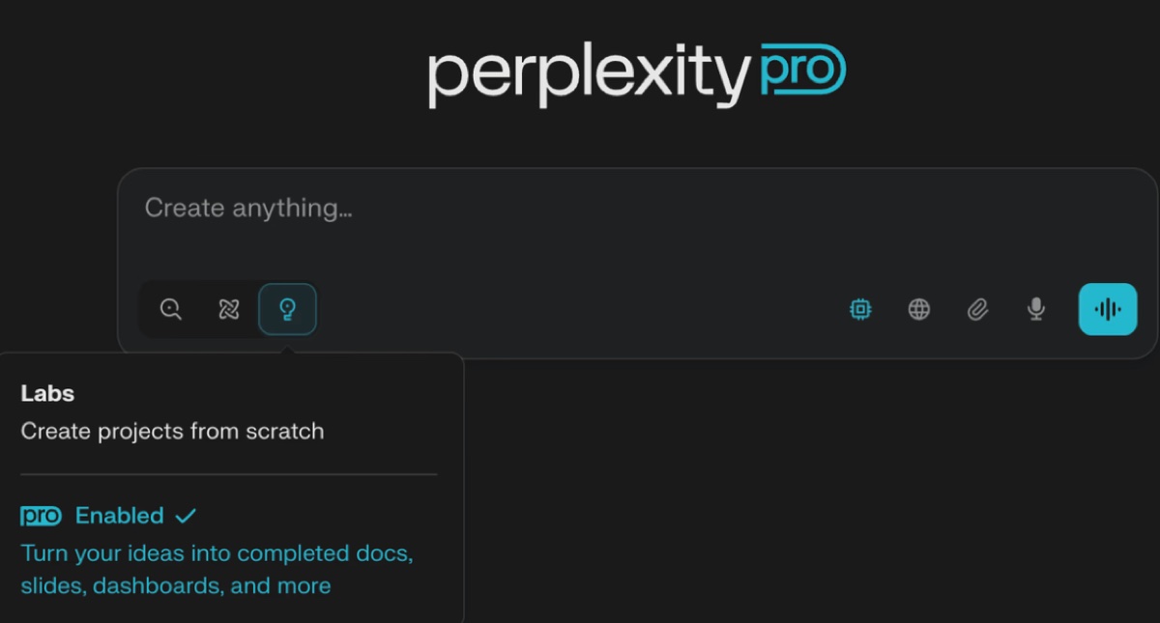
Task: Open the docs, slides, and dashboards link
Action: click(217, 569)
